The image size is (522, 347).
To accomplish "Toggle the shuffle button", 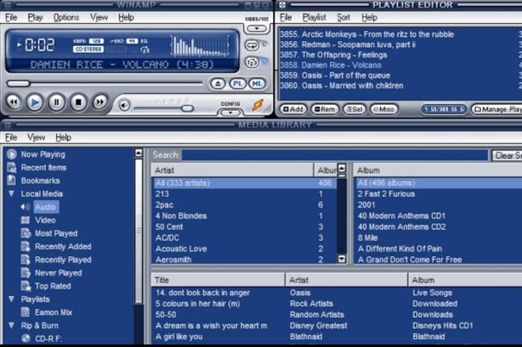I will pos(252,62).
